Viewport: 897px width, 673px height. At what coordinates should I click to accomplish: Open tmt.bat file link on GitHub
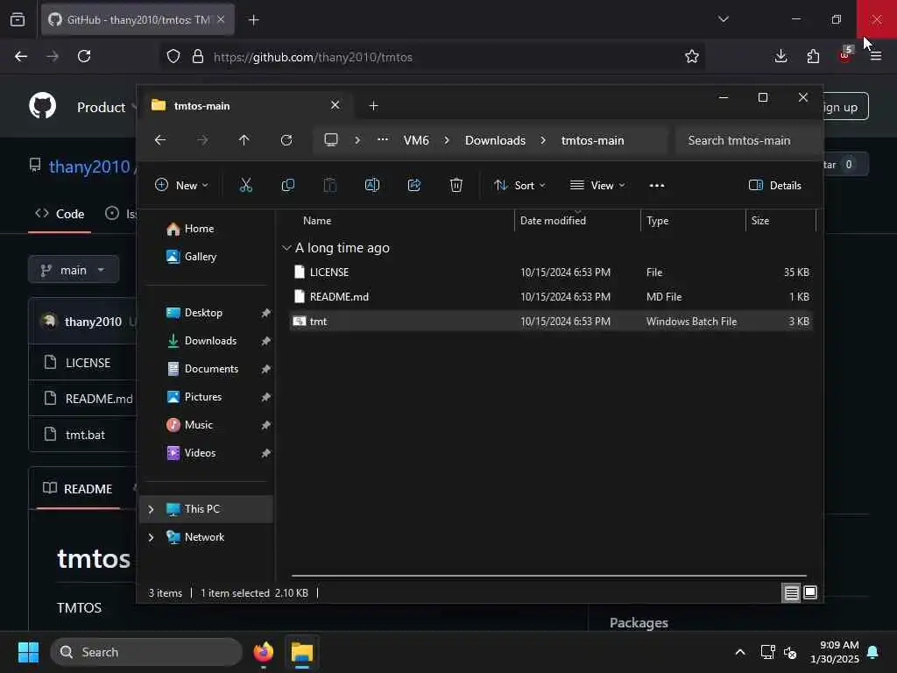point(85,435)
